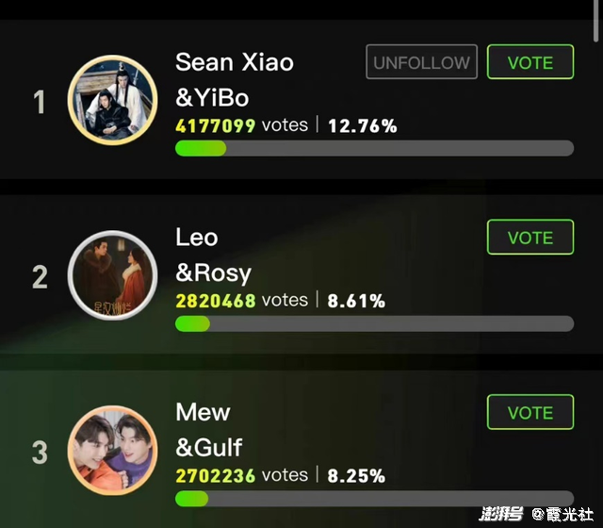This screenshot has height=528, width=603.
Task: Click the vertical scrollbar thumb
Action: pos(595,21)
